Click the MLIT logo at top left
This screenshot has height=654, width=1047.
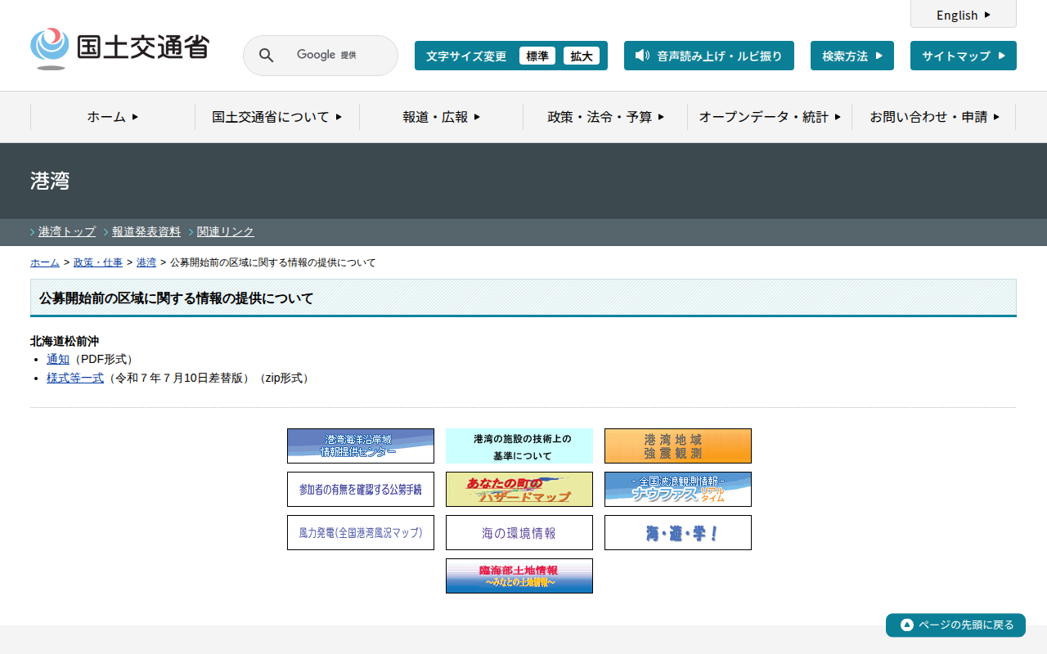click(119, 48)
